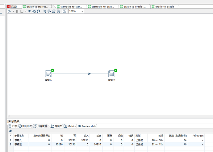Click the replay transformation icon
This screenshot has width=213, height=152.
(x=39, y=11)
